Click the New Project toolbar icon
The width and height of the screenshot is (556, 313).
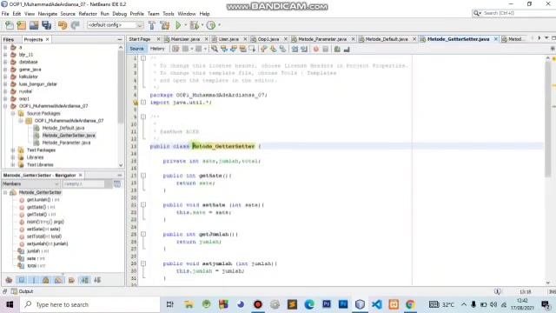(21, 25)
